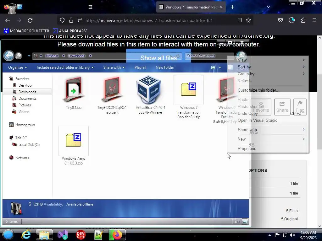Focus the Search Downloads box
Image resolution: width=322 pixels, height=241 pixels.
click(209, 56)
